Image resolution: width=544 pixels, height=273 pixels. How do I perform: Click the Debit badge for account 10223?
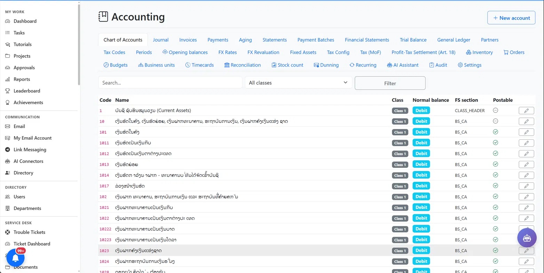(421, 240)
